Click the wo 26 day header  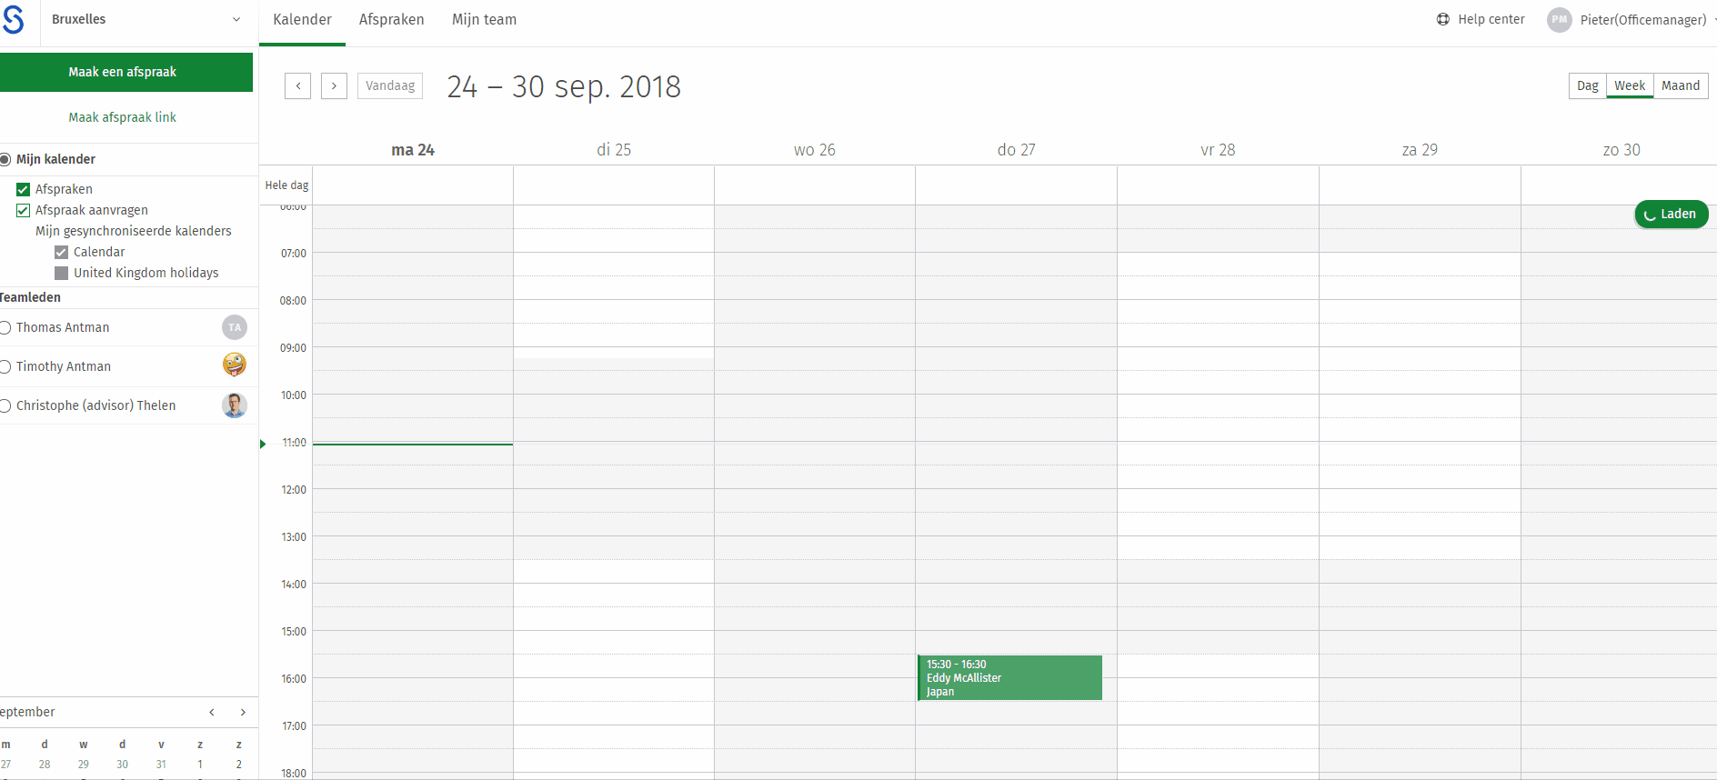point(815,150)
